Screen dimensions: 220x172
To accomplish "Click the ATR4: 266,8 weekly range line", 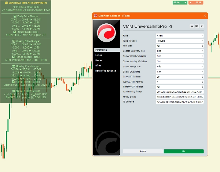I will click(26, 60).
